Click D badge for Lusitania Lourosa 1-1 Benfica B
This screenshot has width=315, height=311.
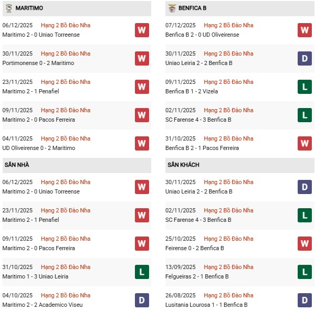click(x=304, y=300)
